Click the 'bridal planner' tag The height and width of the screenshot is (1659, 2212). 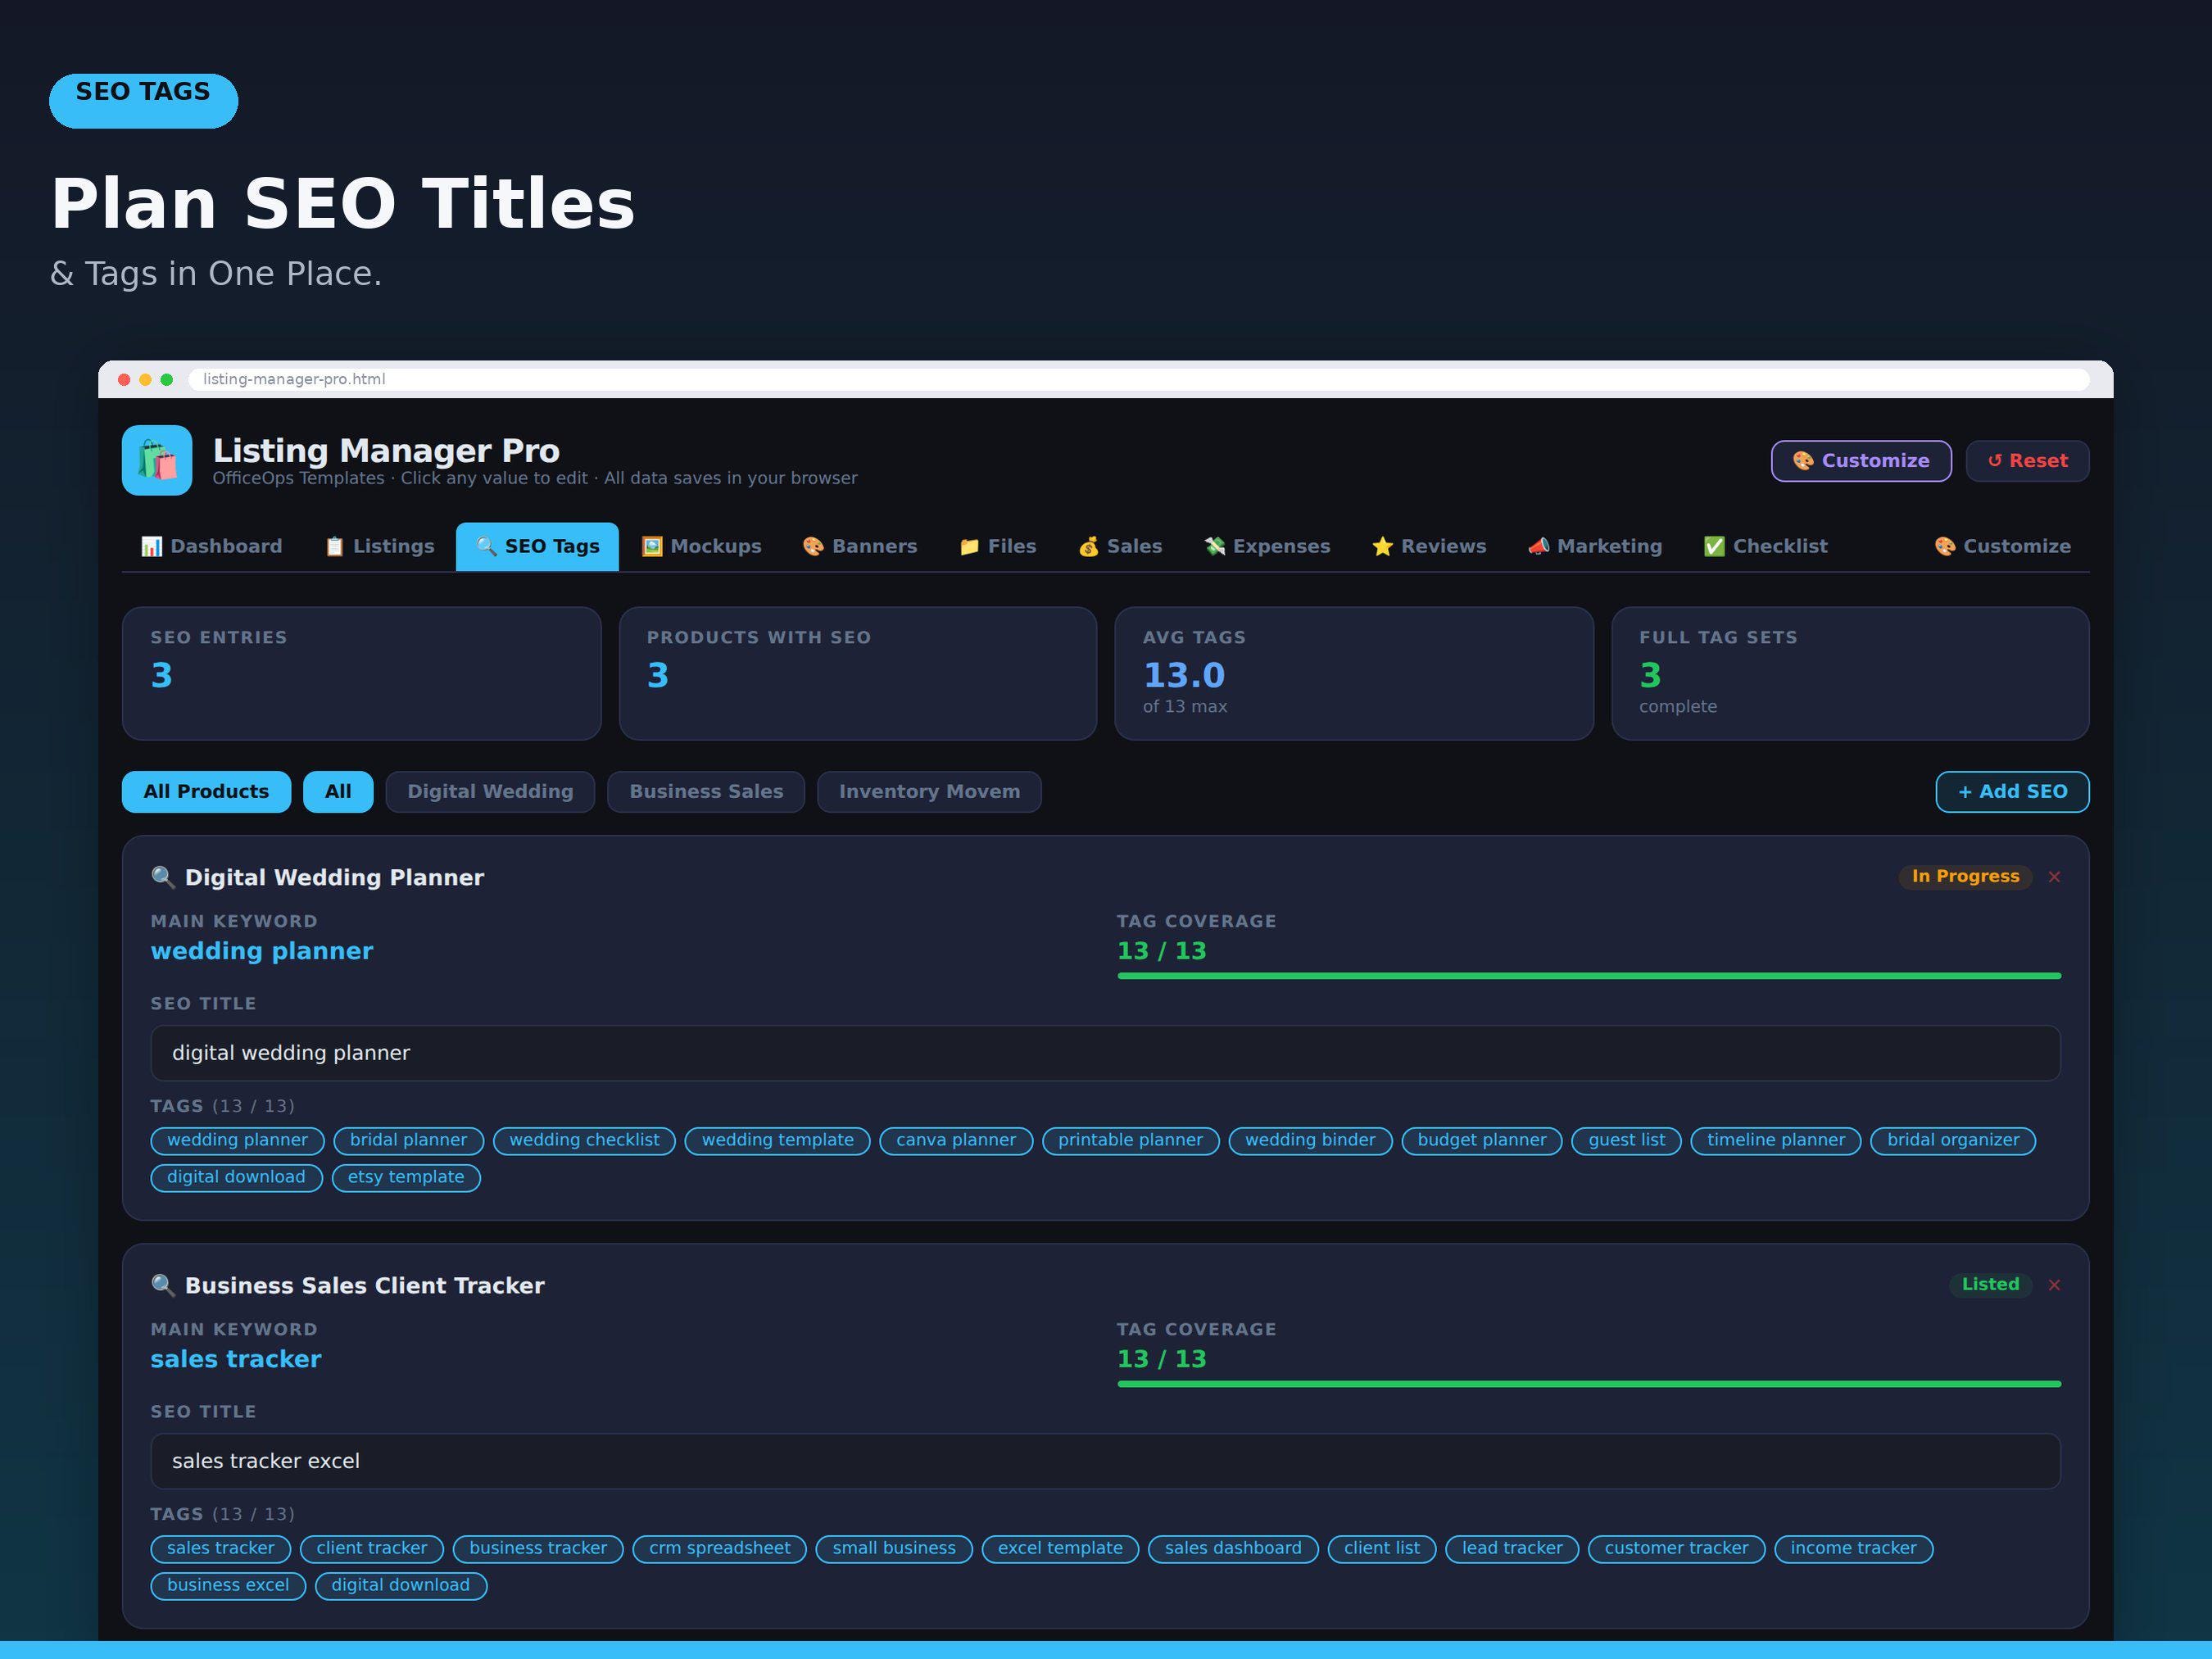tap(408, 1141)
